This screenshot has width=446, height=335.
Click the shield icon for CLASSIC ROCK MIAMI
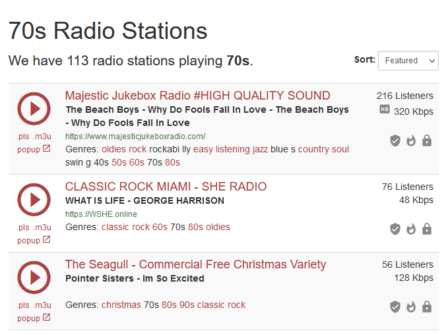point(395,229)
